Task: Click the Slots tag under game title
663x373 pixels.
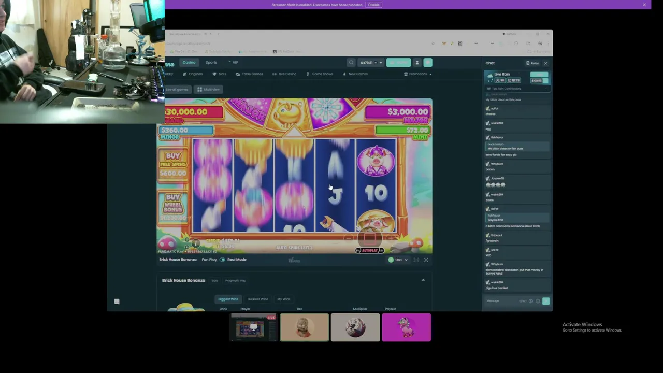Action: [214, 281]
